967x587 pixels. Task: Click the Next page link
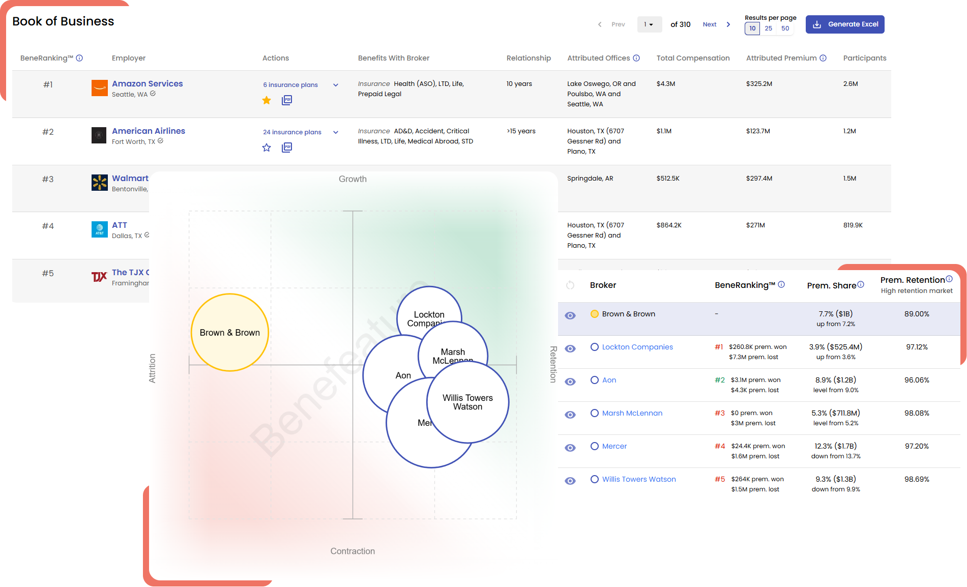(x=710, y=24)
